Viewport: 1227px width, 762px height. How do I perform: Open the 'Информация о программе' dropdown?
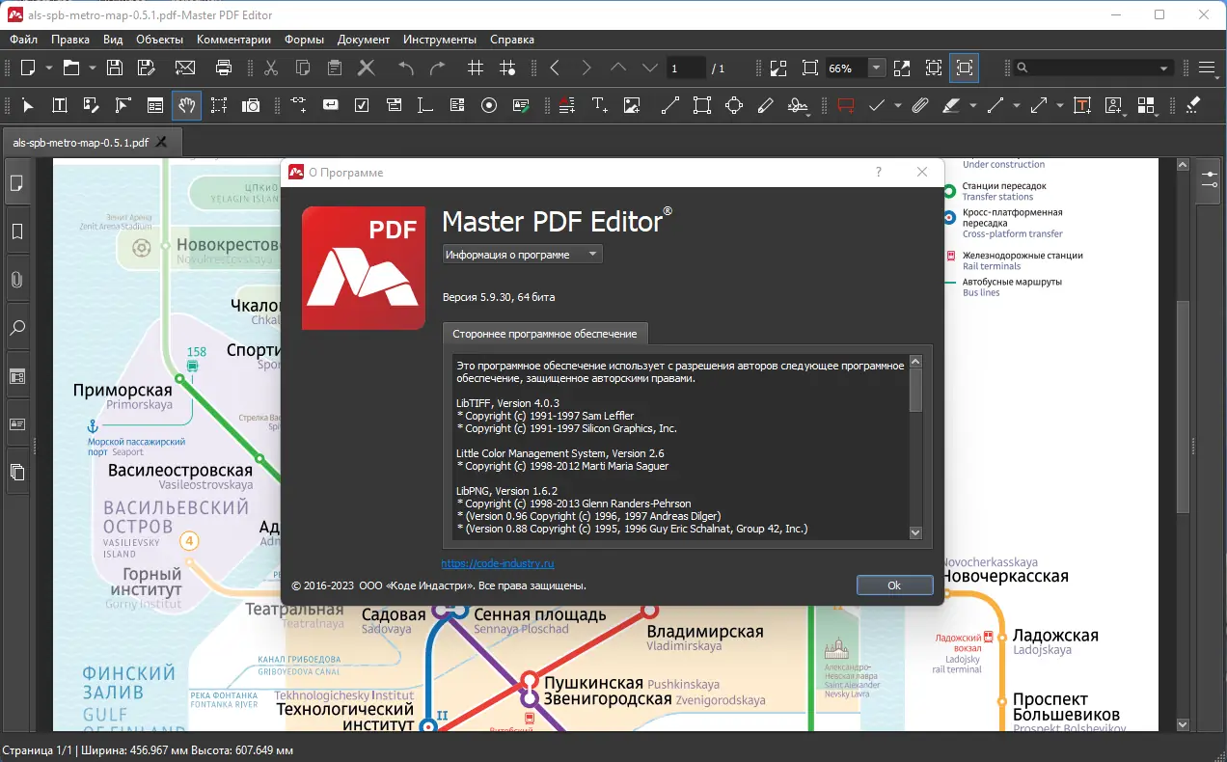pos(521,253)
